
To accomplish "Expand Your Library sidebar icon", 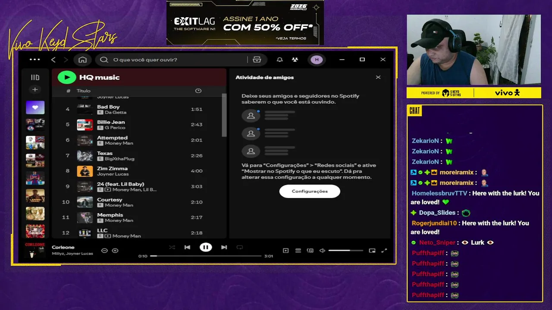I will coord(35,77).
